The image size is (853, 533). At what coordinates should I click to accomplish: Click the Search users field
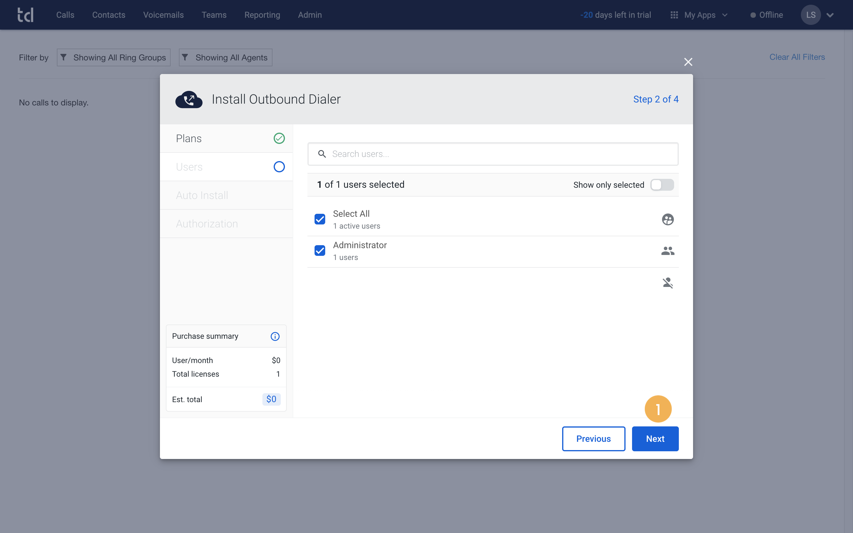coord(493,154)
